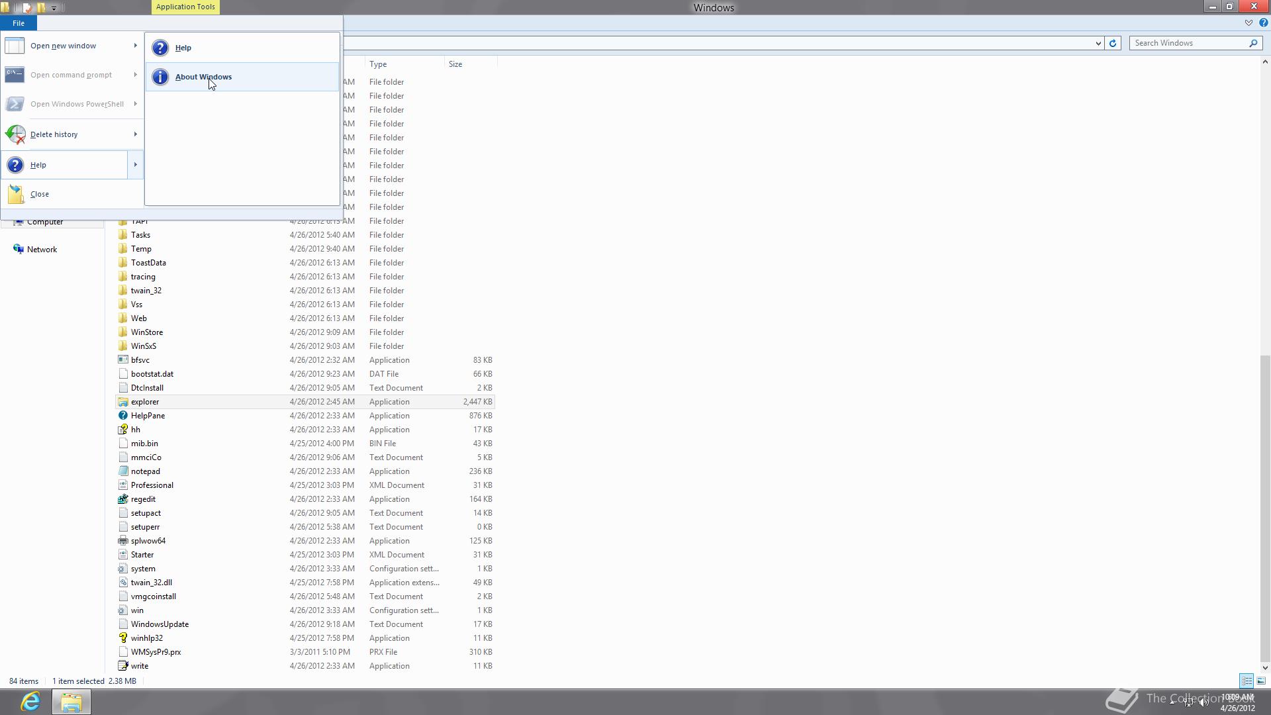Click the hh application icon

point(122,430)
